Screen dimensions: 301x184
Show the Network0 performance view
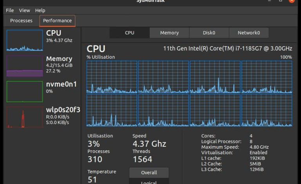click(x=249, y=33)
